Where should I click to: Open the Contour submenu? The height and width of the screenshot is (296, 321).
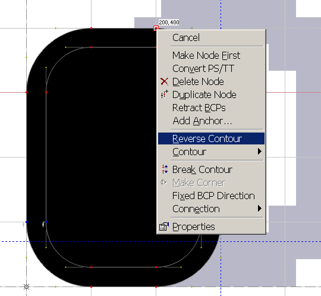pyautogui.click(x=211, y=152)
